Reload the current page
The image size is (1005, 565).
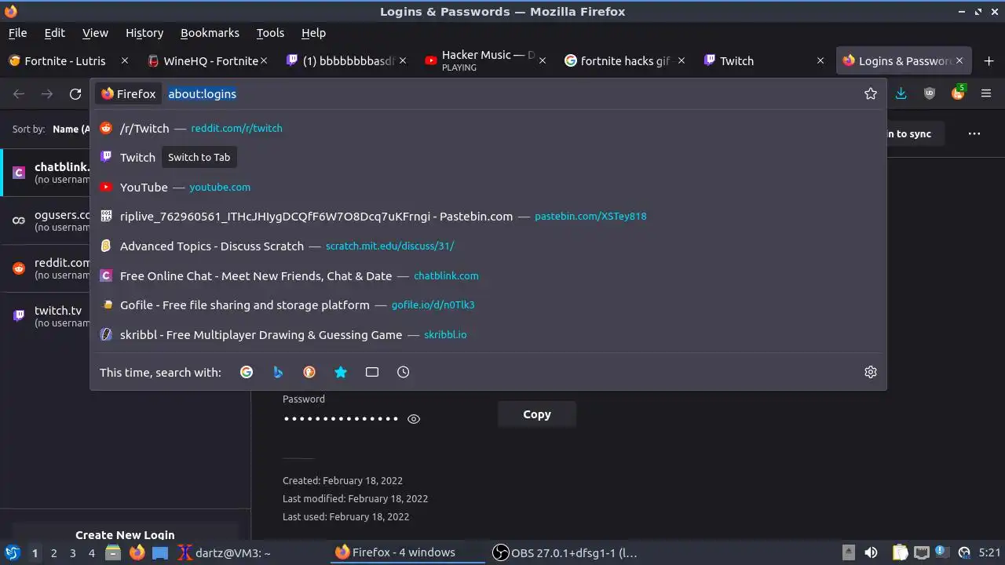click(75, 94)
